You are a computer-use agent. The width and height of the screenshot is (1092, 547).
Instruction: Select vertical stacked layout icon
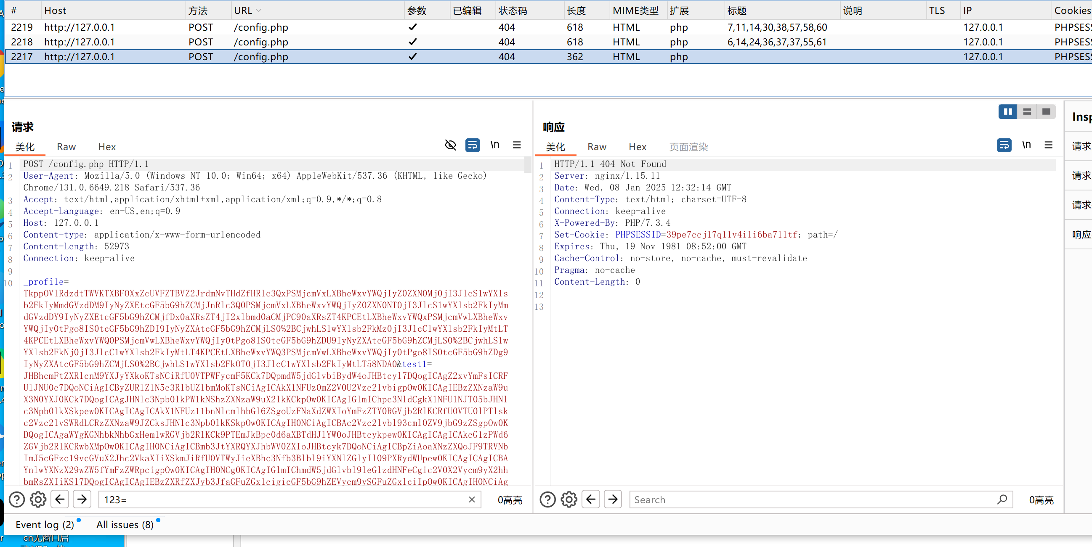pyautogui.click(x=1027, y=111)
